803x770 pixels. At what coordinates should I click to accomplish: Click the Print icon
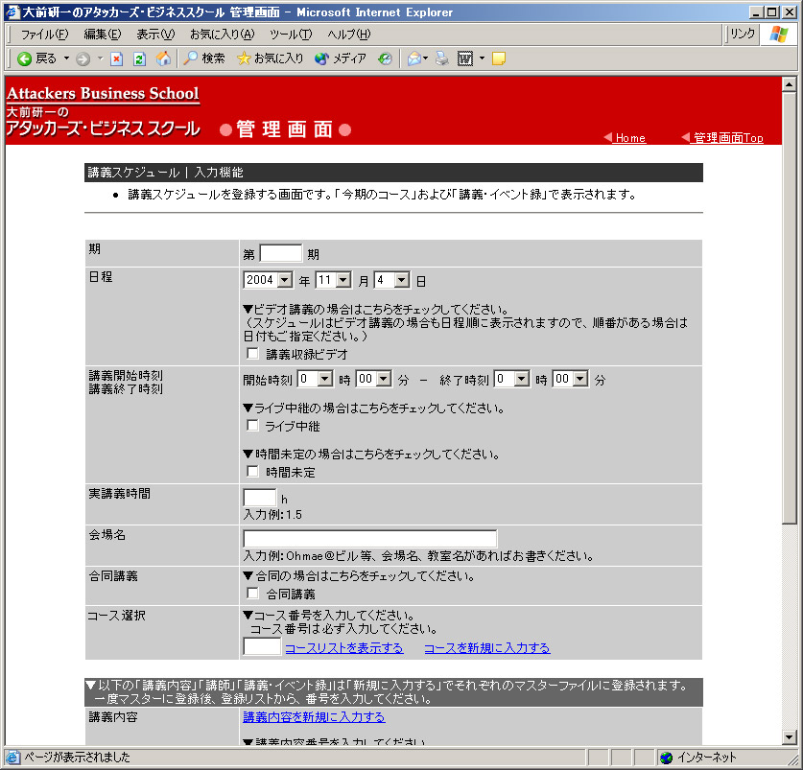coord(442,58)
